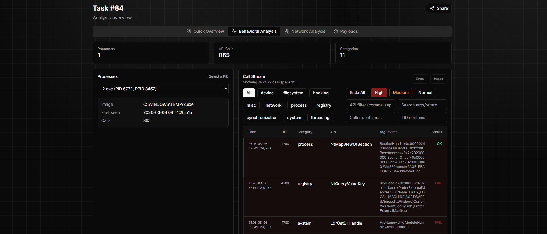Click the First seen timestamp value

[x=167, y=112]
